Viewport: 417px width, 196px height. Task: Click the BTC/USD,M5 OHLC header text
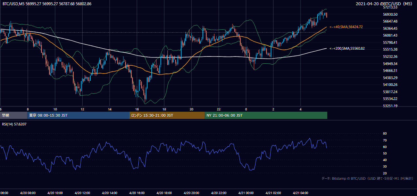(47, 4)
